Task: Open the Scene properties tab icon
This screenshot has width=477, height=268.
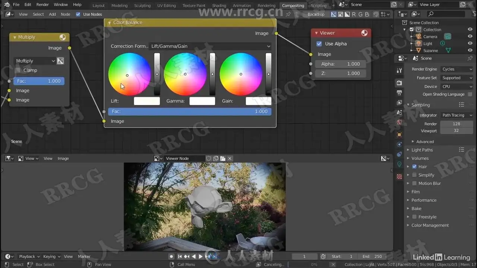Action: coord(399,112)
